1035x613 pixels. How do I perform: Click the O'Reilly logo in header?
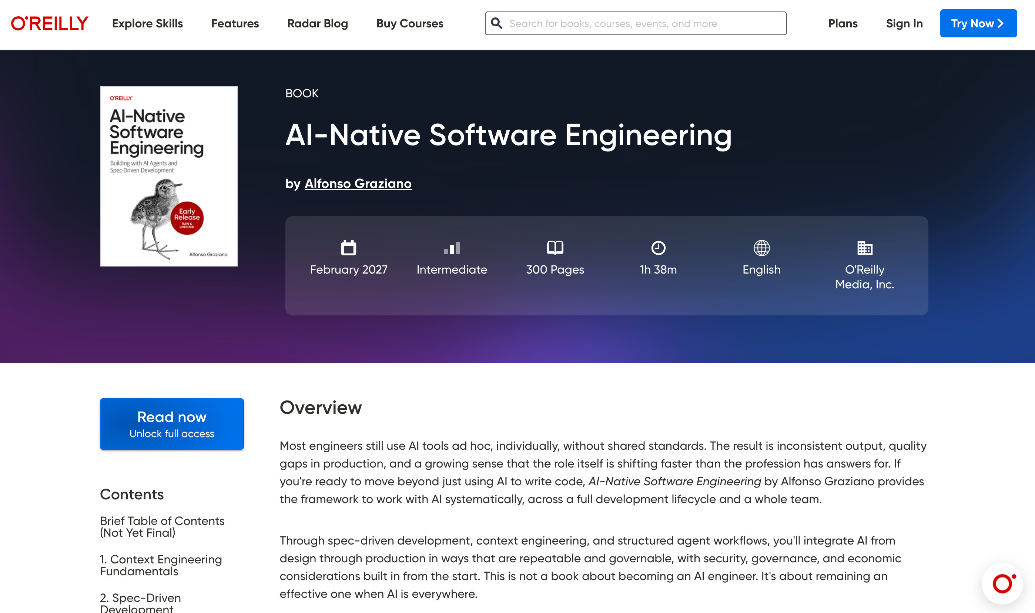pyautogui.click(x=50, y=24)
